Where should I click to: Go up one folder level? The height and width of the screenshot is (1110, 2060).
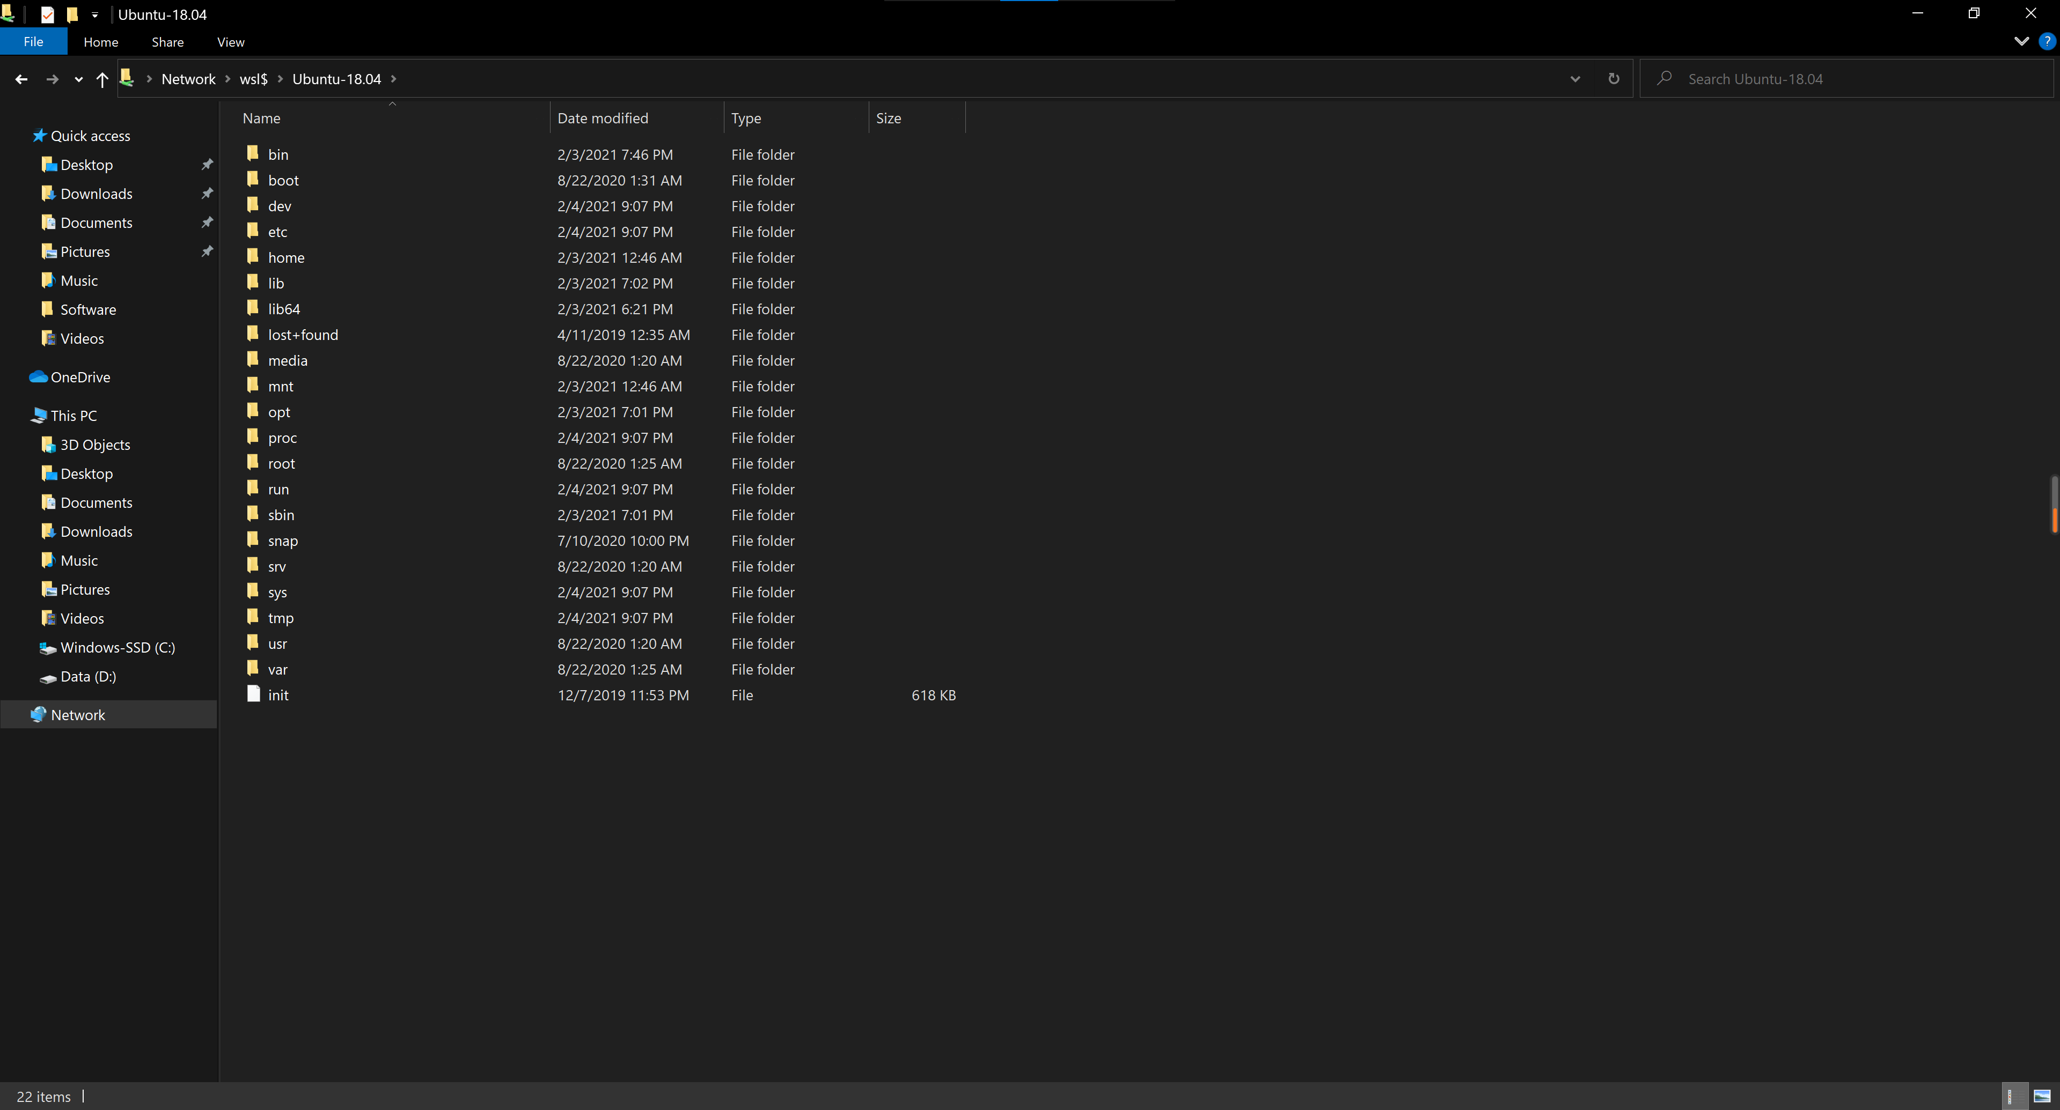click(x=102, y=79)
